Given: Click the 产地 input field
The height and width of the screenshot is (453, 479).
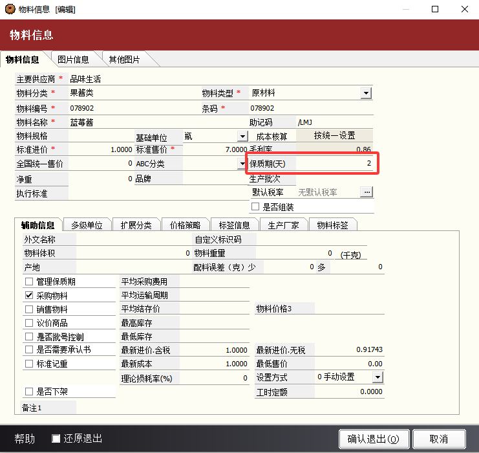Looking at the screenshot, I should (x=134, y=267).
